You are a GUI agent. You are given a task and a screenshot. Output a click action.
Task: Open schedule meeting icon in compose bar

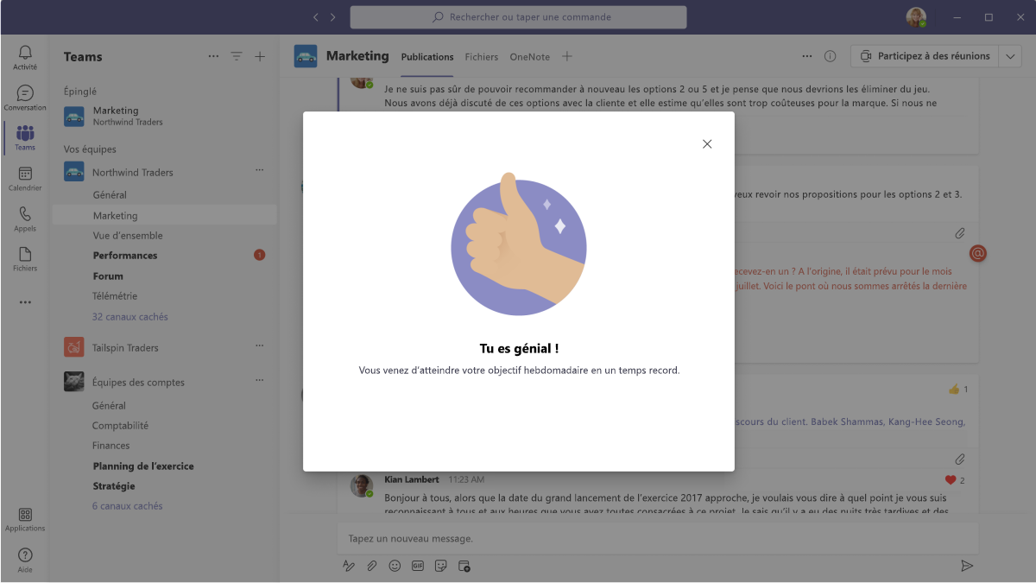[464, 566]
